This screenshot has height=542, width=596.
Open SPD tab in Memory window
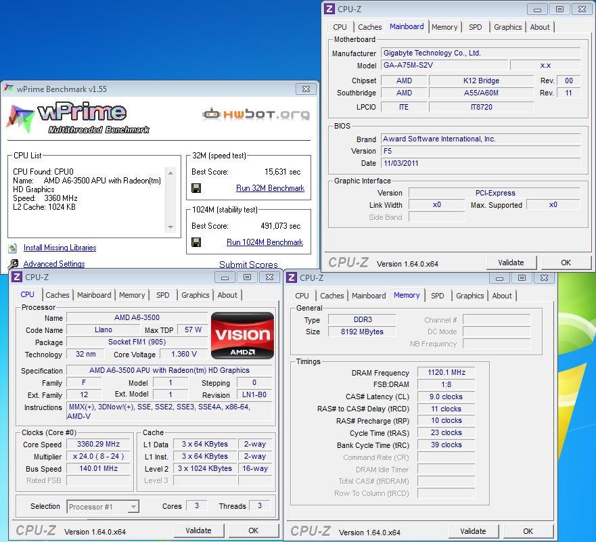click(437, 296)
